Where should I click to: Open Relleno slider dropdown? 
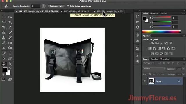point(183,74)
